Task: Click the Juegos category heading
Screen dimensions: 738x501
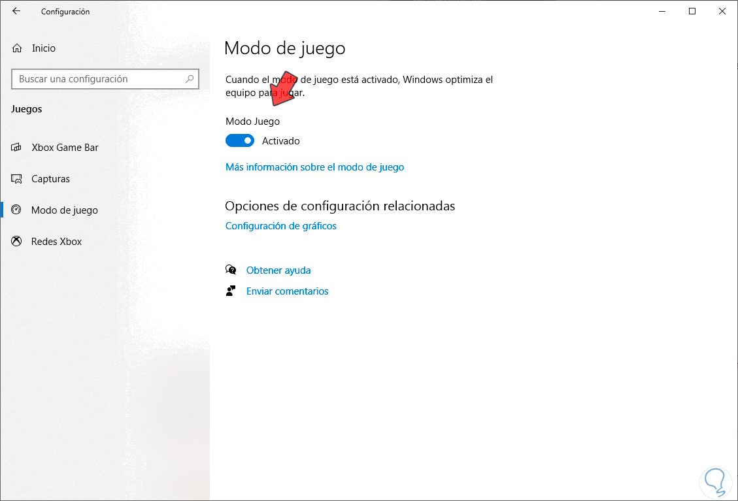Action: (26, 108)
